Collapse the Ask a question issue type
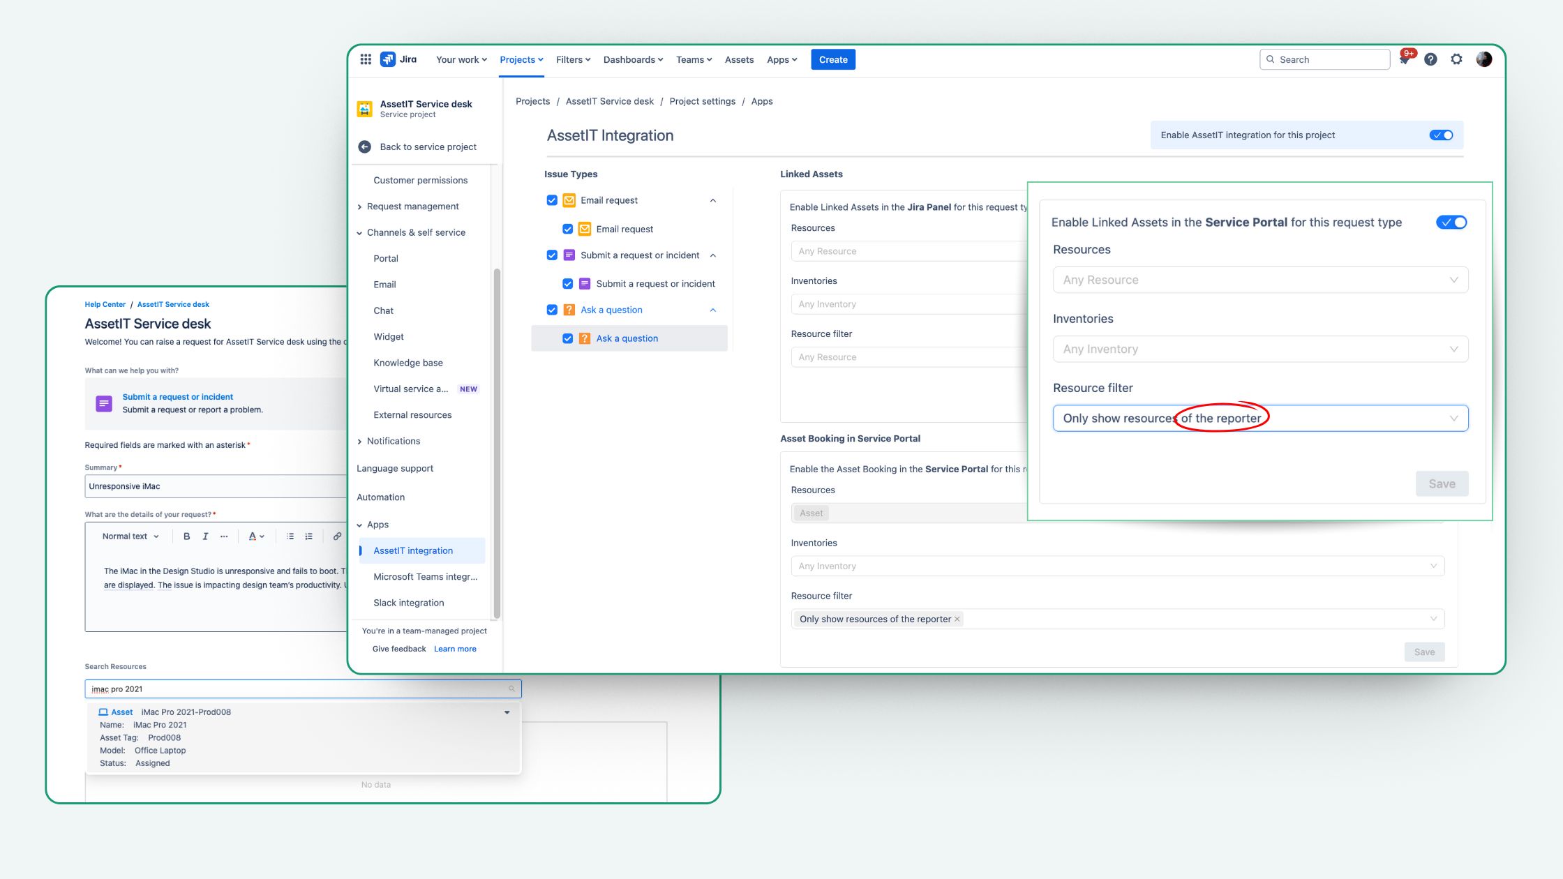 [712, 309]
